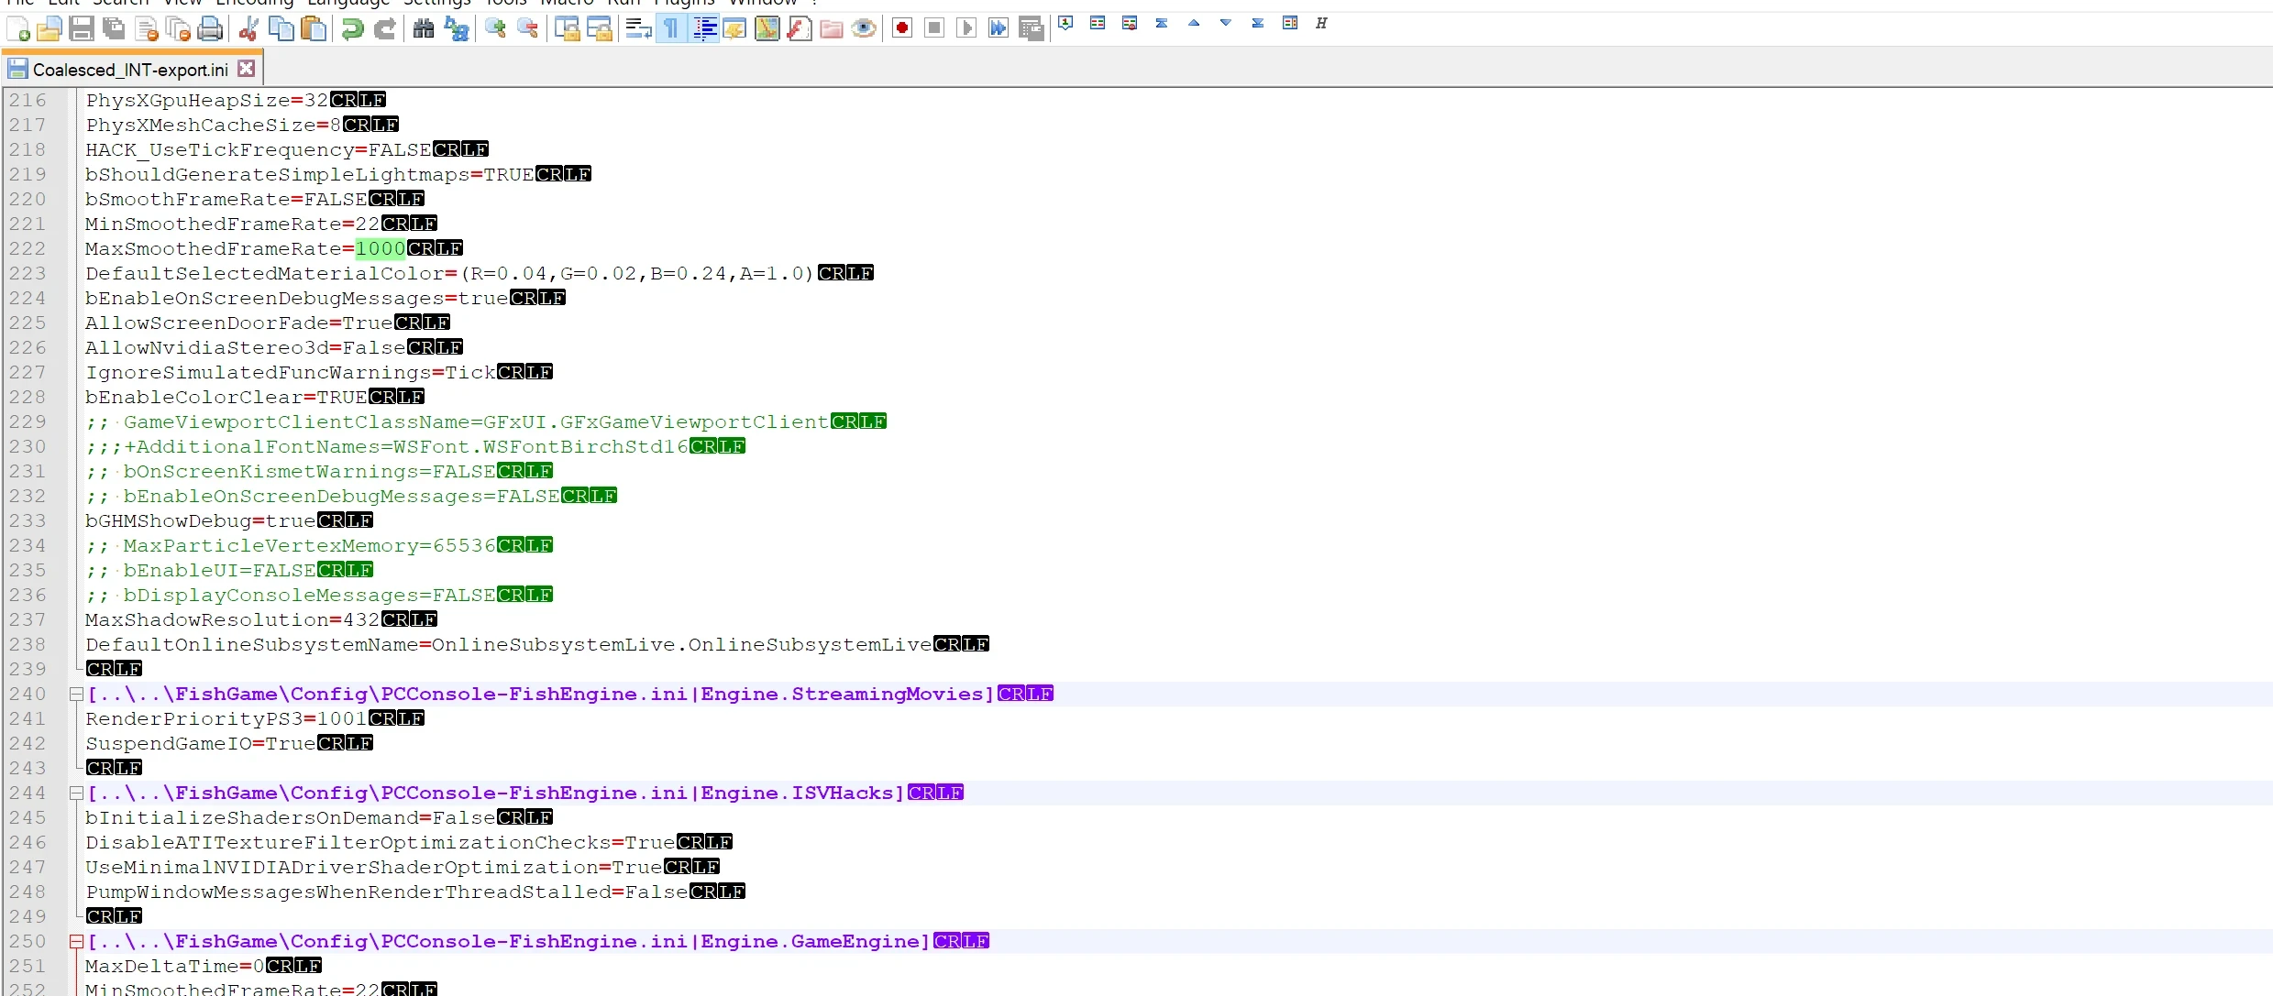This screenshot has width=2273, height=996.
Task: Collapse the Engine.StreamingMovies section fold
Action: coord(77,695)
